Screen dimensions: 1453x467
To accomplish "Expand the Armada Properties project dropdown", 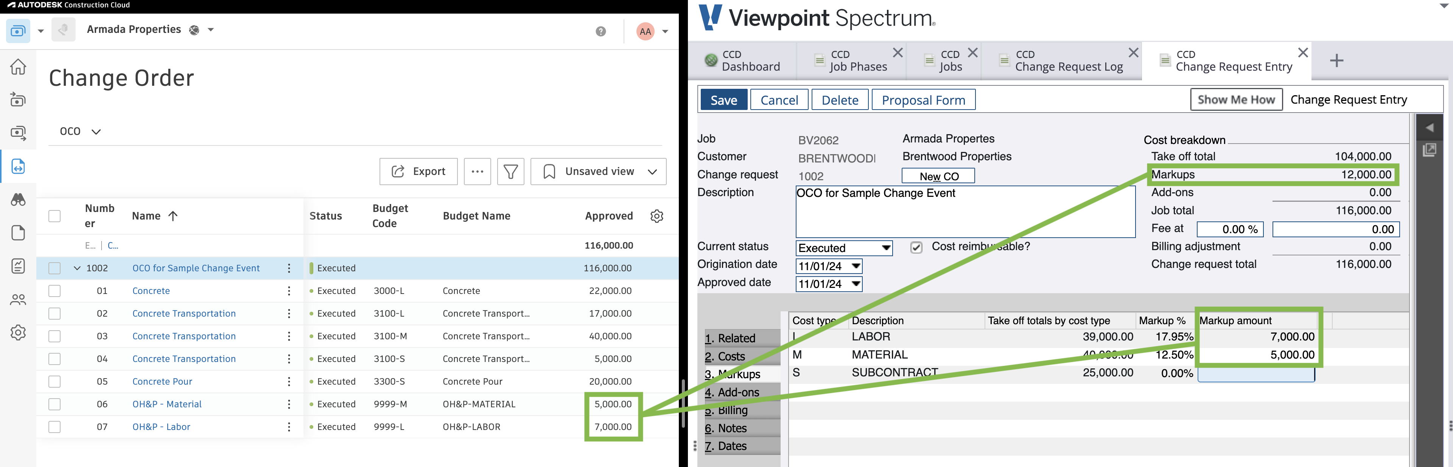I will pyautogui.click(x=211, y=30).
